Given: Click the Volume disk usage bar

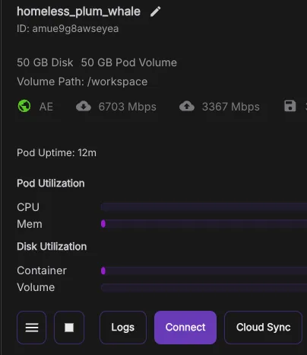Looking at the screenshot, I should coord(204,287).
